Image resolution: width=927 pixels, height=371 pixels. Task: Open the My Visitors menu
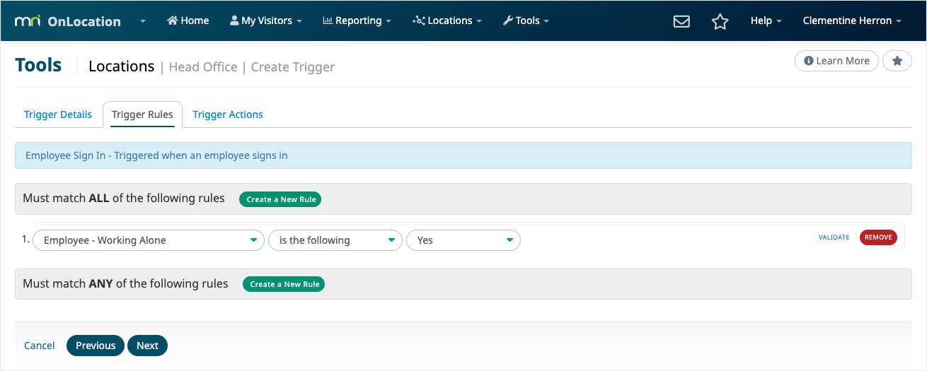coord(265,20)
